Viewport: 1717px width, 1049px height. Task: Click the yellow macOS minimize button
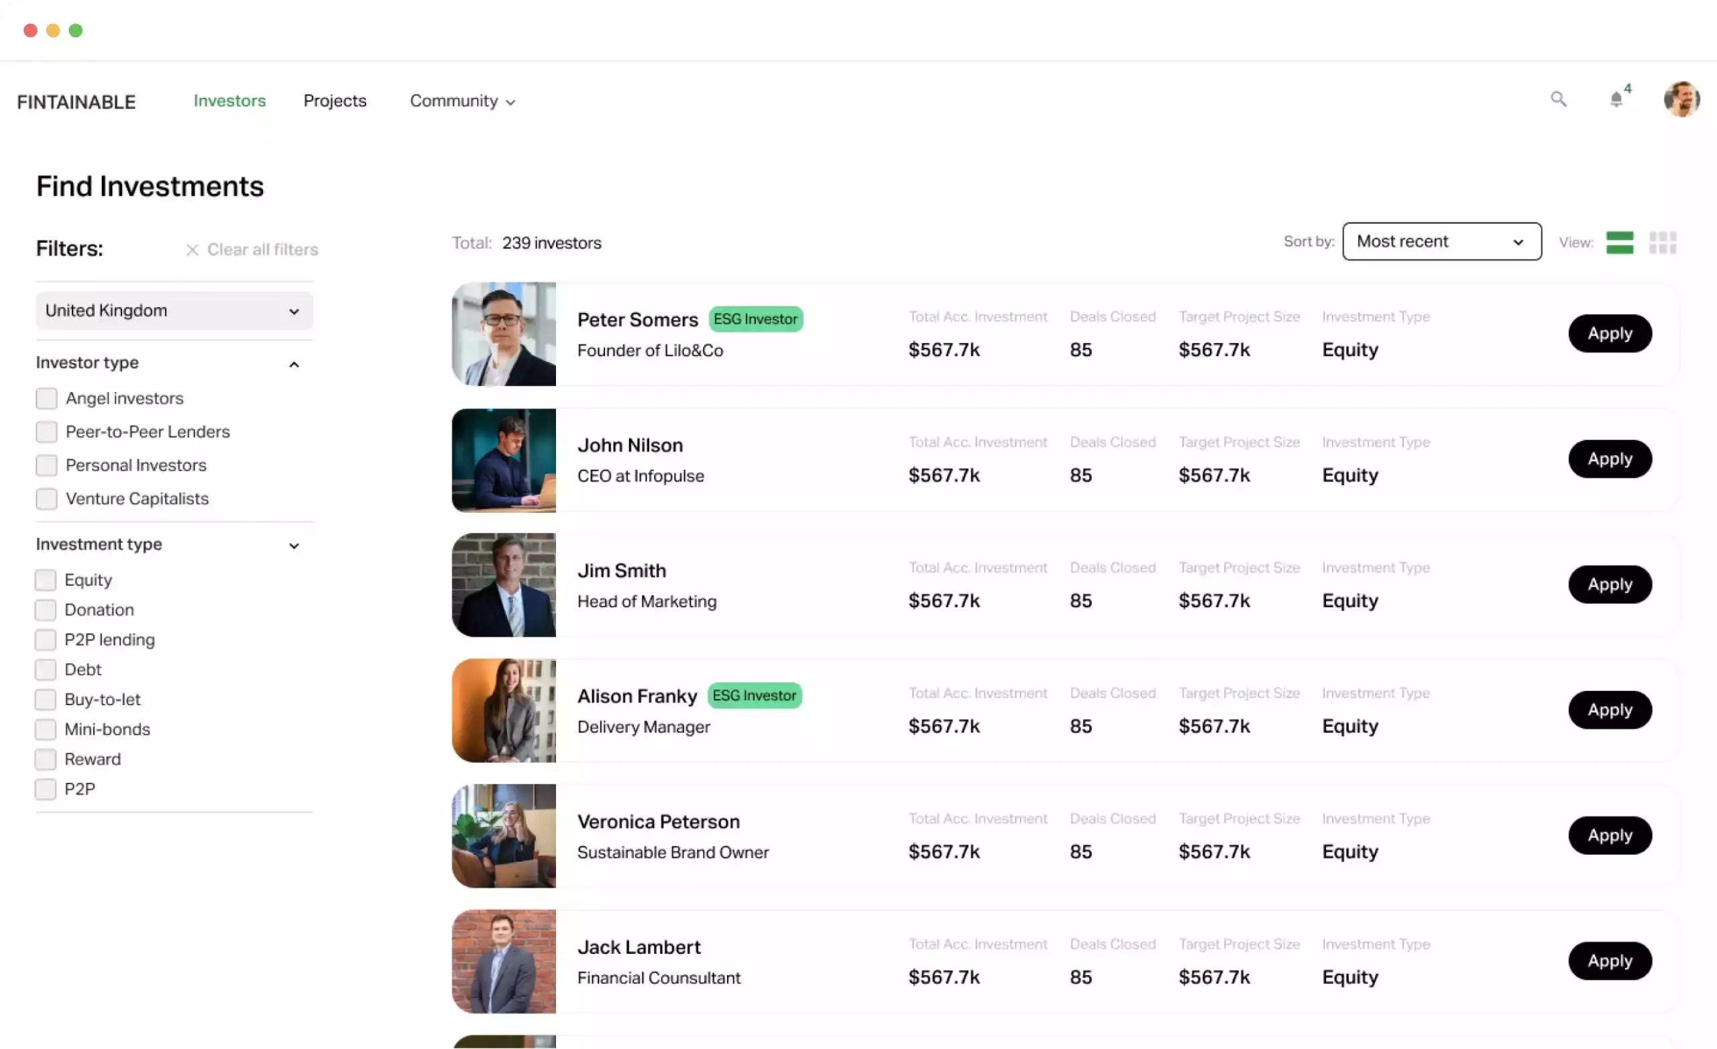tap(53, 30)
